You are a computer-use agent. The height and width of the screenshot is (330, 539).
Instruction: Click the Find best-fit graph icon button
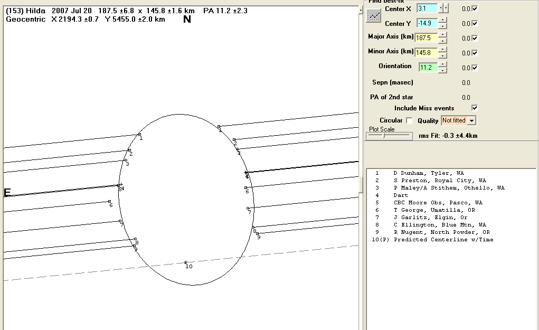click(x=374, y=16)
